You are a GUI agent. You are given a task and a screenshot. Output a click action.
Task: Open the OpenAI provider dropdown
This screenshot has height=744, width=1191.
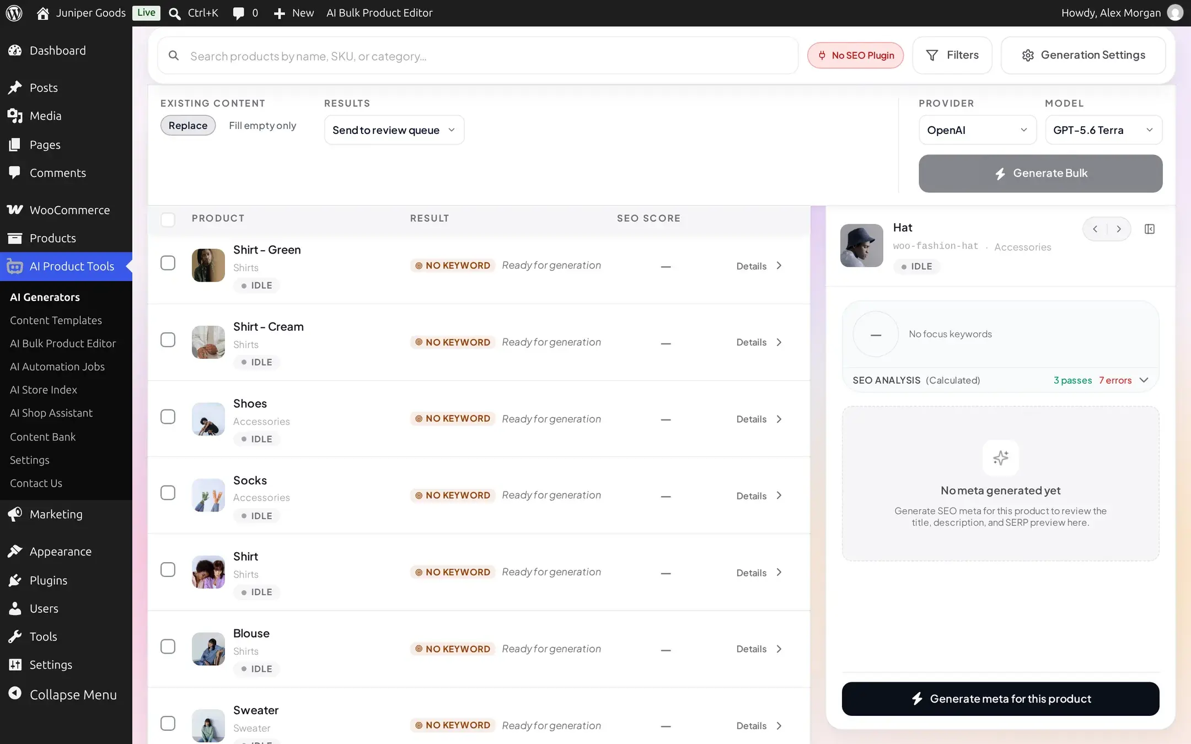tap(977, 130)
